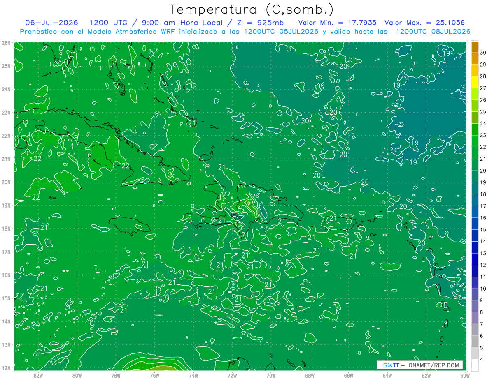Click the latitude axis label "23N"
The width and height of the screenshot is (494, 381).
(6, 113)
